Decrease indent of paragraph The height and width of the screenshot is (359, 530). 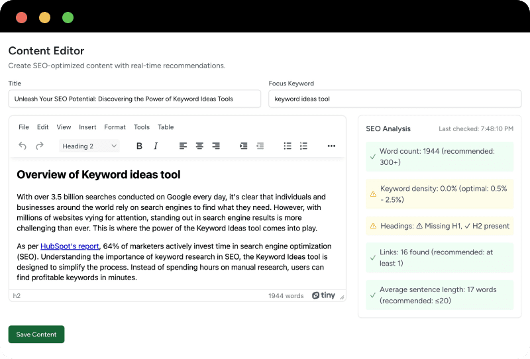point(260,146)
